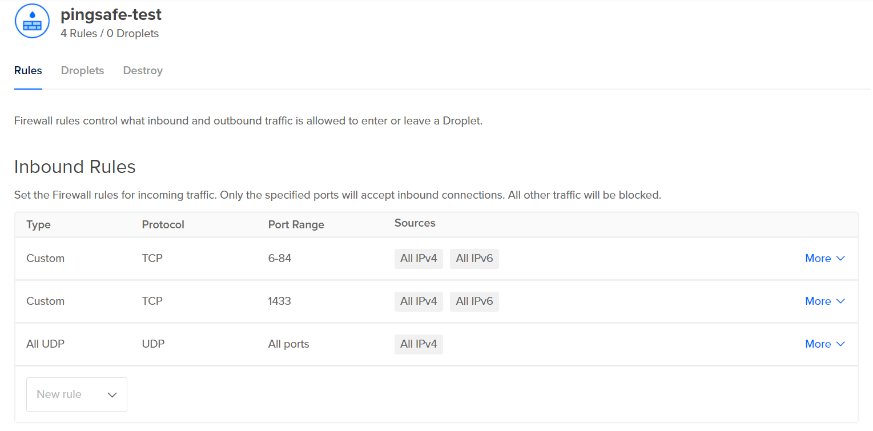The image size is (873, 431).
Task: Click All IPv6 source tag on 1433 rule
Action: 474,301
